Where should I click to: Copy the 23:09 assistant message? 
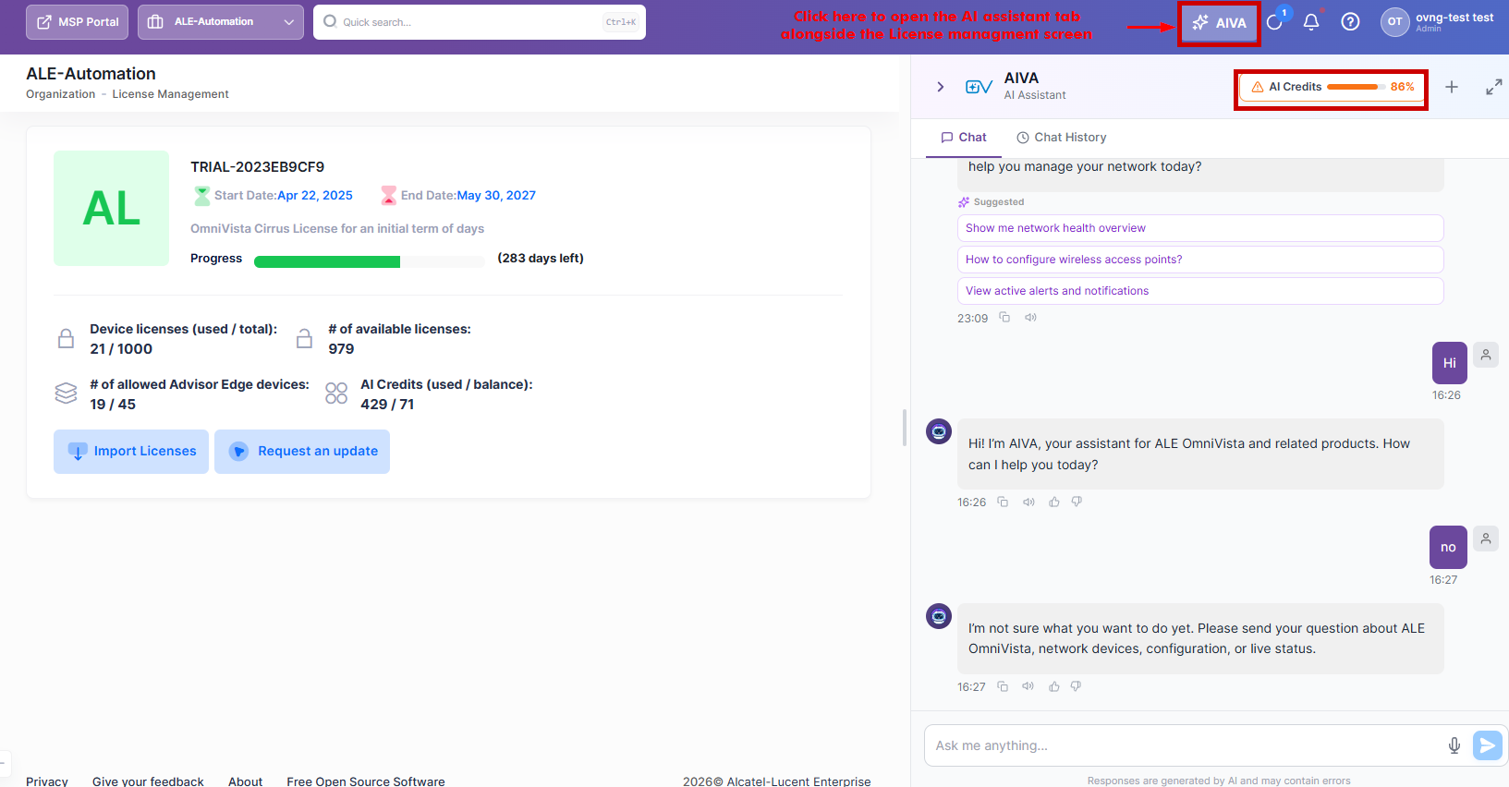(1004, 318)
